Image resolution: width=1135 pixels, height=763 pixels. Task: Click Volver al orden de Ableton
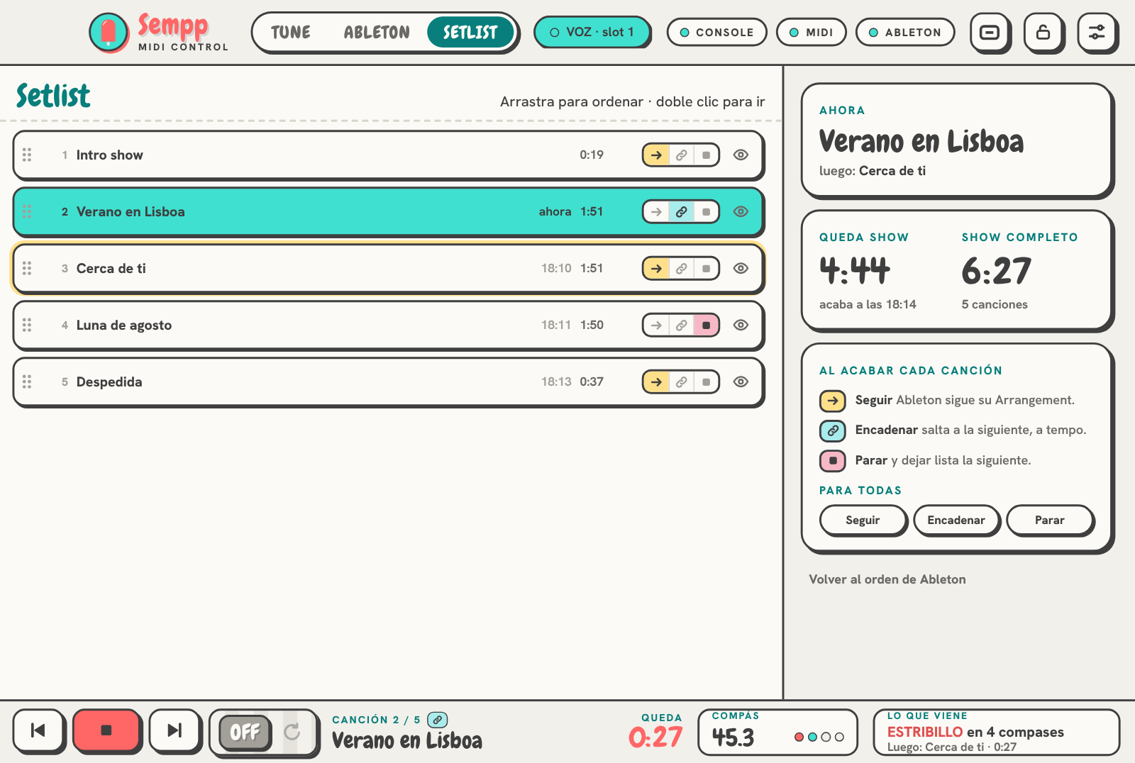click(887, 579)
